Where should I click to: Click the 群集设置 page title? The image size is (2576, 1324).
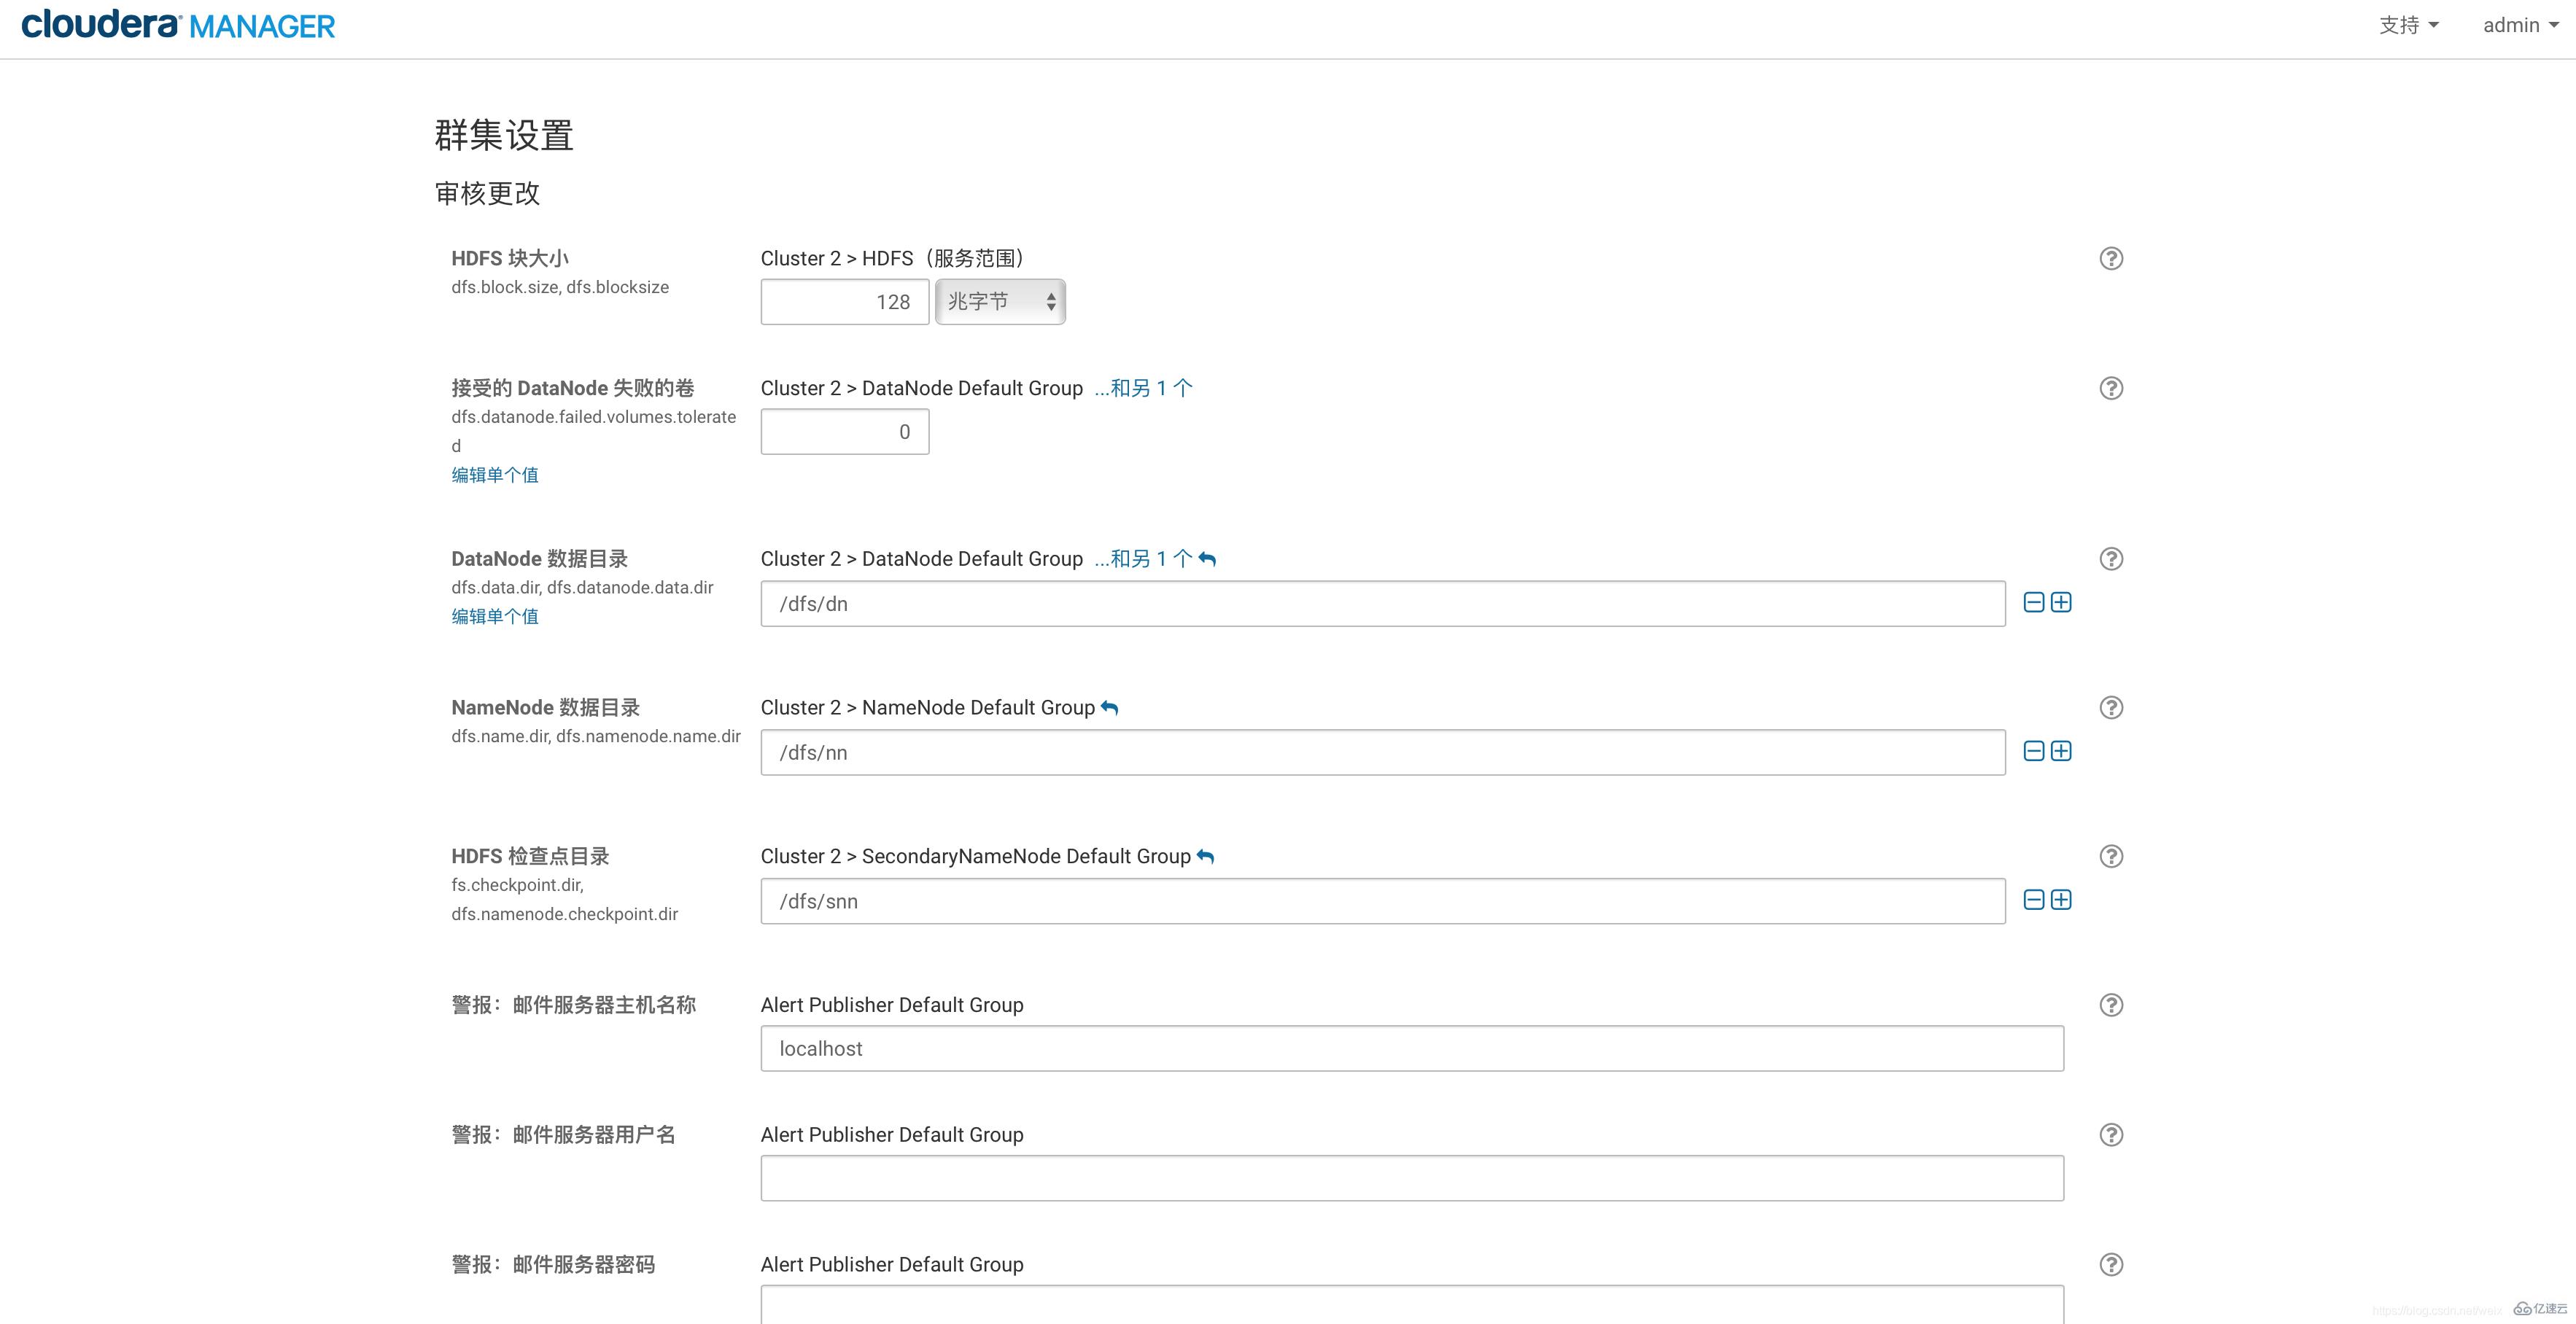click(x=504, y=135)
